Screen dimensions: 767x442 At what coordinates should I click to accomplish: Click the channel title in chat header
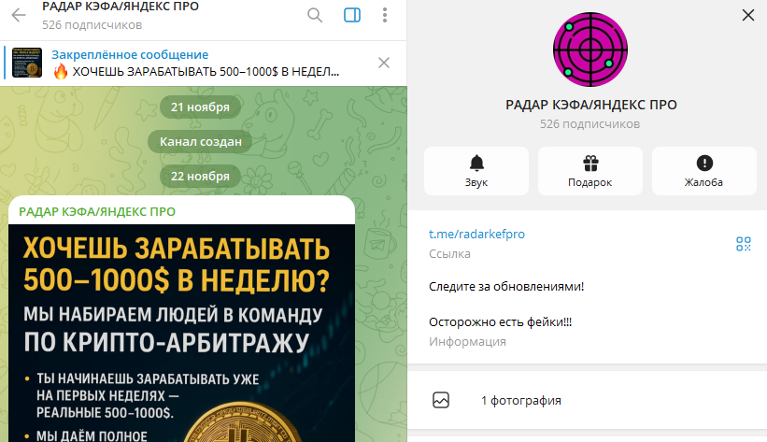coord(120,7)
